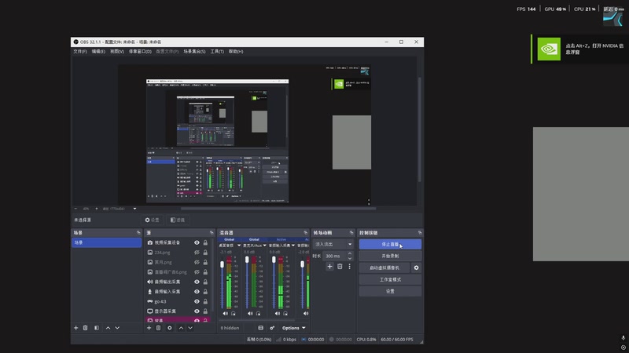This screenshot has width=629, height=353.
Task: Adjust the first mixer channel volume slider
Action: (x=222, y=267)
